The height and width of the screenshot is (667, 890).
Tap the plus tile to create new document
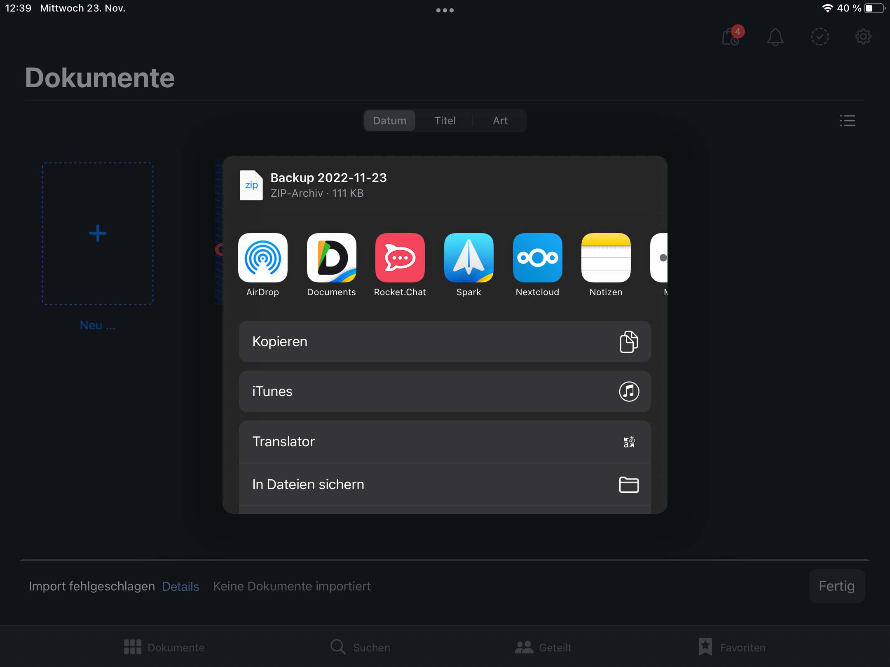pos(98,233)
